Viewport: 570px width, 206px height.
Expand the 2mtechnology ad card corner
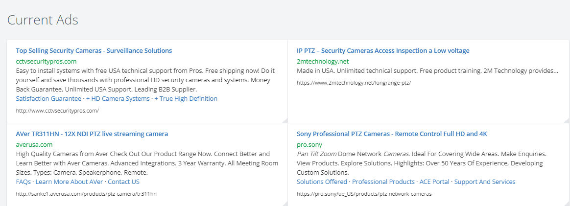tap(566, 120)
